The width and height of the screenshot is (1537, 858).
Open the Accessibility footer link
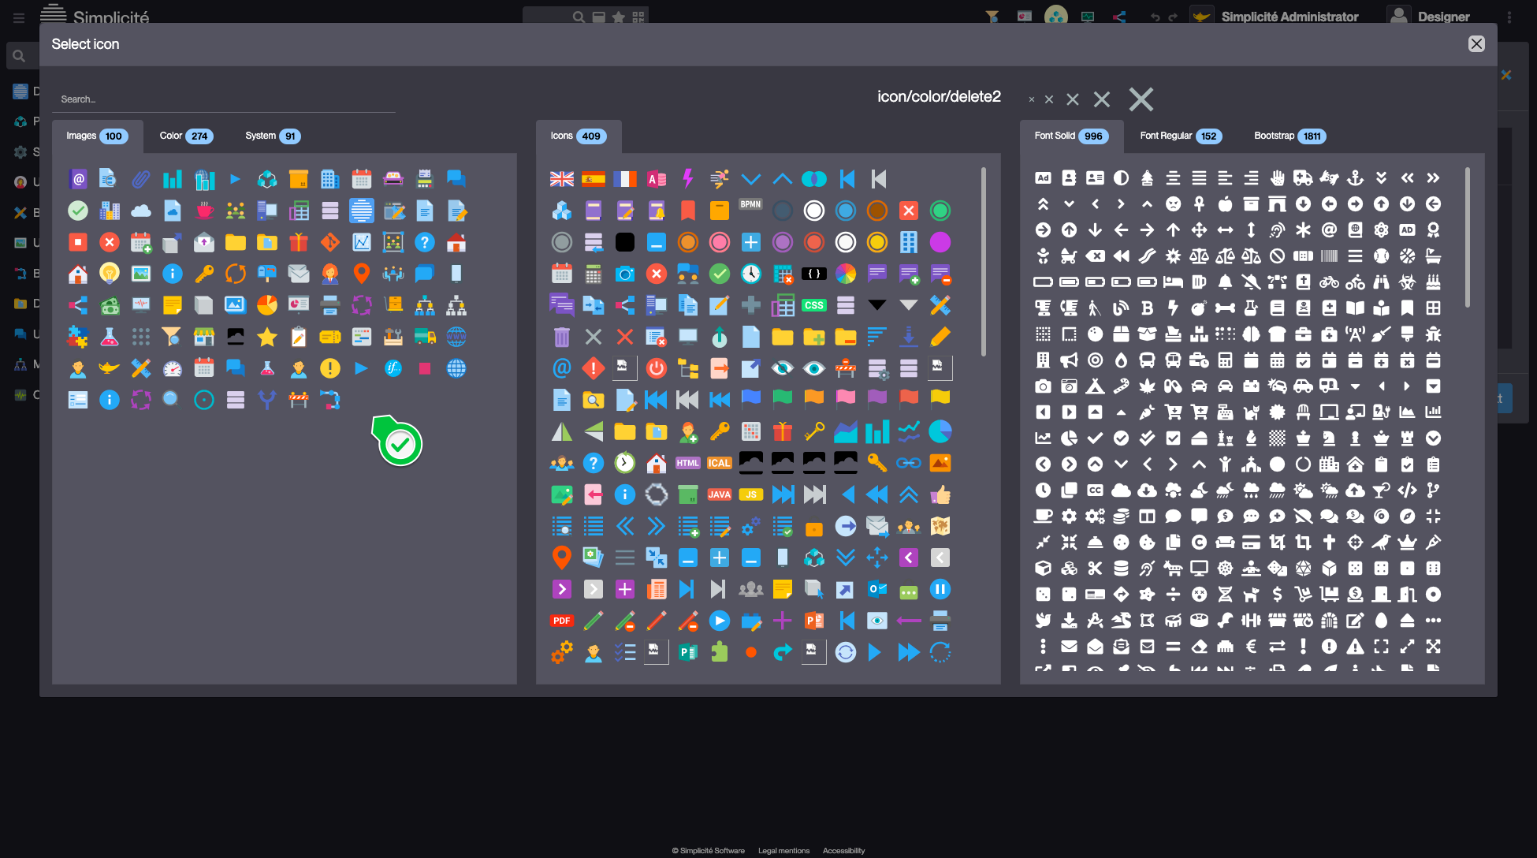[x=843, y=851]
